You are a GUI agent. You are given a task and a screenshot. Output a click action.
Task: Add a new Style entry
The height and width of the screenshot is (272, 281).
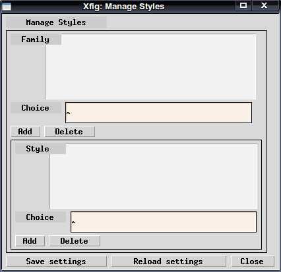[30, 241]
